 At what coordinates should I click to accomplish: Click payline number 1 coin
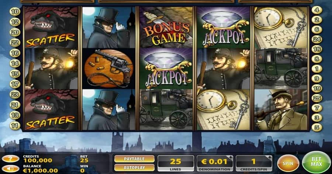(x=317, y=69)
